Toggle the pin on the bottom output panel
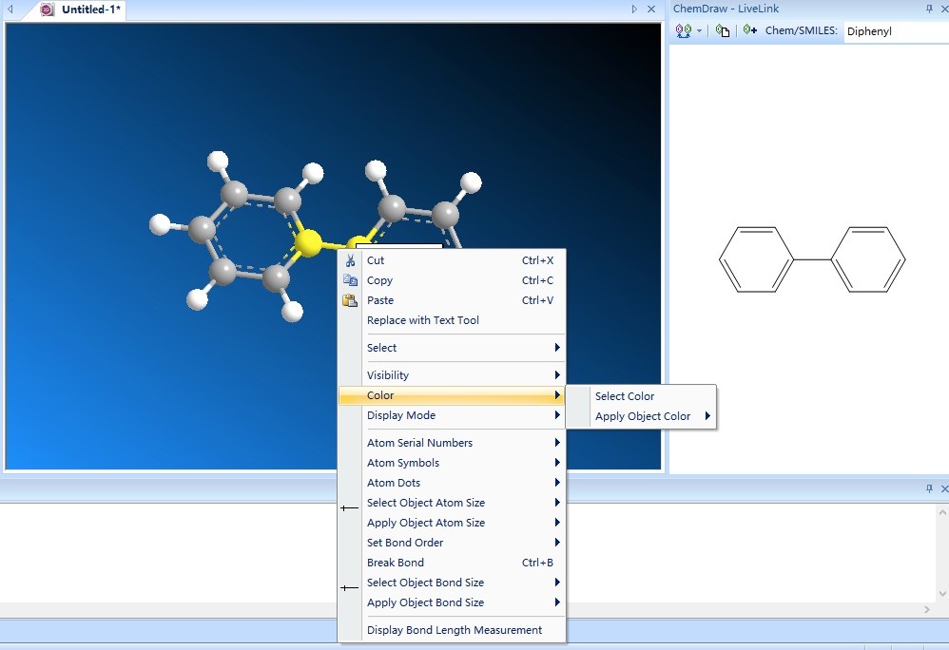Screen dimensions: 949x650 930,487
